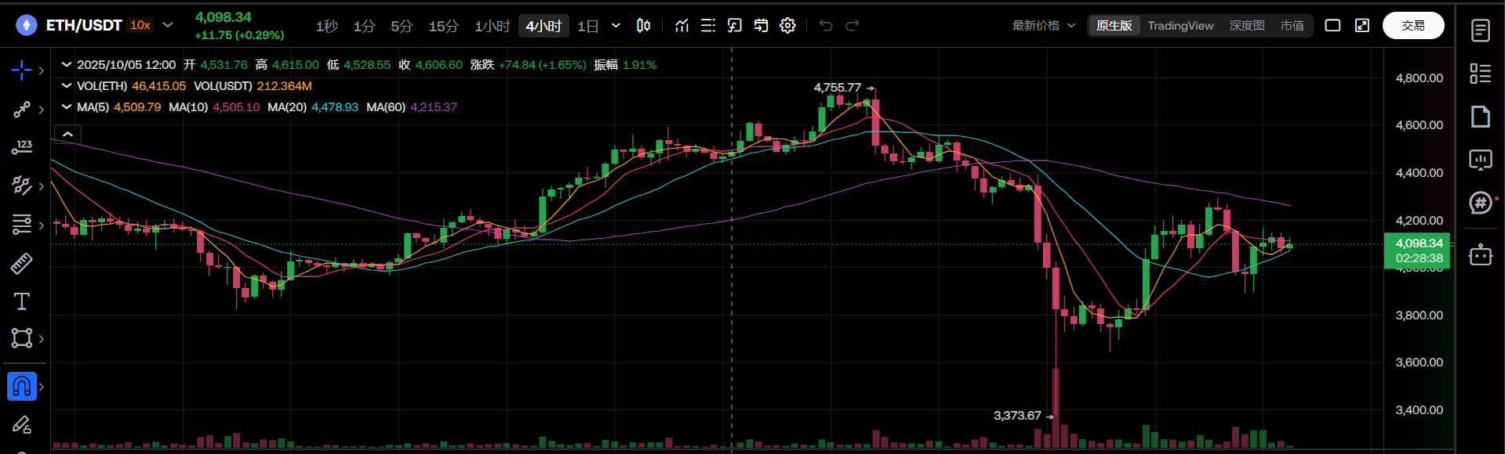Toggle fullscreen chart expand icon
The width and height of the screenshot is (1505, 454).
point(1362,26)
